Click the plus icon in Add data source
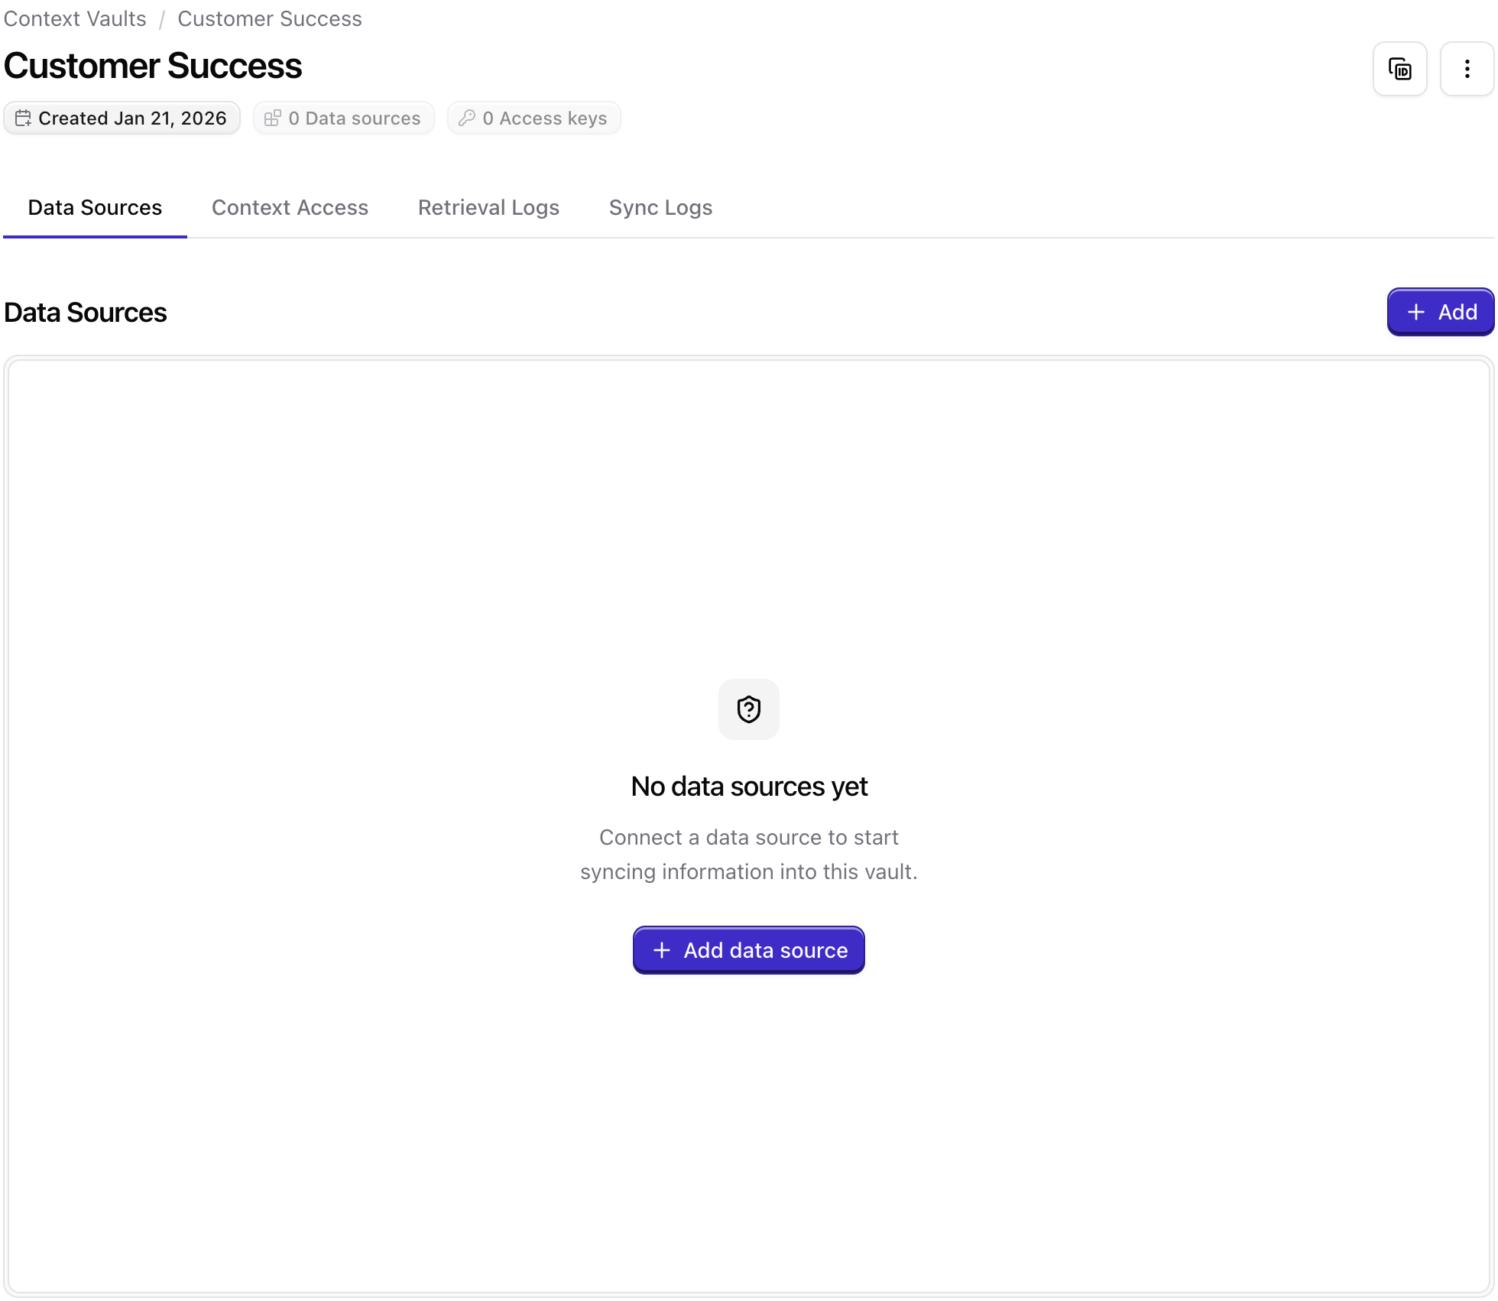Image resolution: width=1498 pixels, height=1301 pixels. 661,949
